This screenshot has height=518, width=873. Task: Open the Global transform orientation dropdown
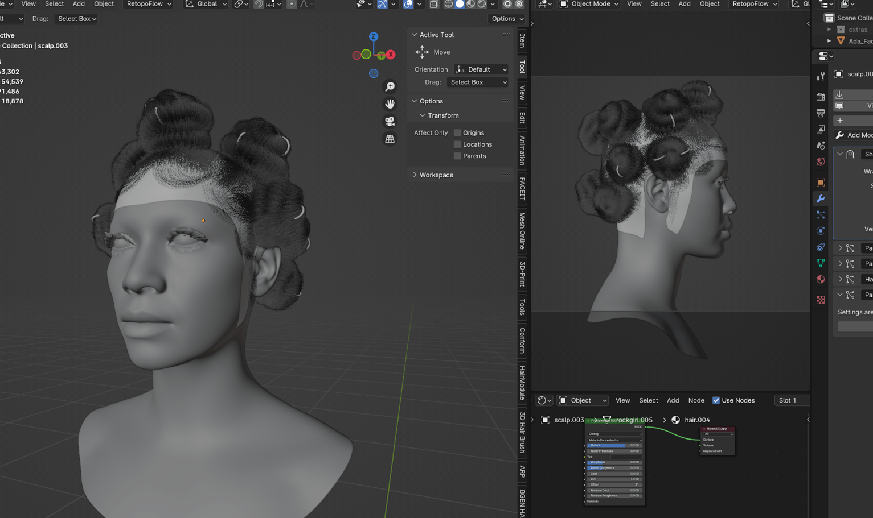206,4
